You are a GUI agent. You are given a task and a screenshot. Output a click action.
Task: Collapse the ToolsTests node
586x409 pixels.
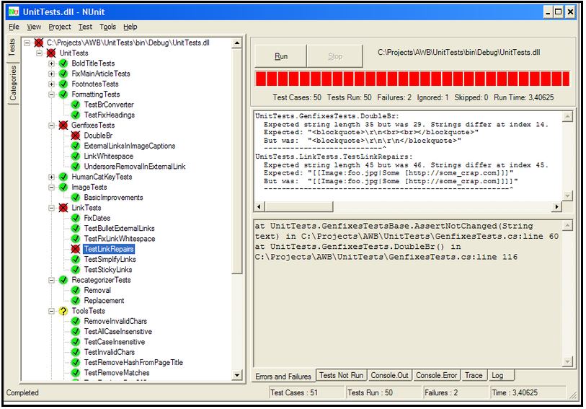[x=52, y=311]
